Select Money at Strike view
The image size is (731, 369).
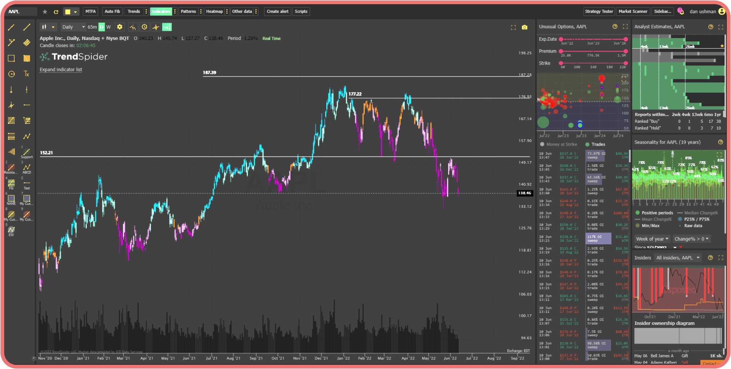559,144
